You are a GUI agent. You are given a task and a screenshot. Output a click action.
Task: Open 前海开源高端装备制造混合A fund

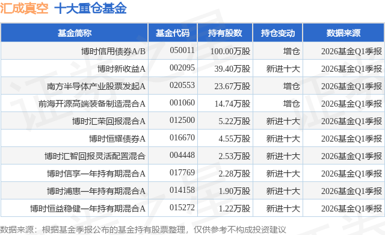[92, 104]
